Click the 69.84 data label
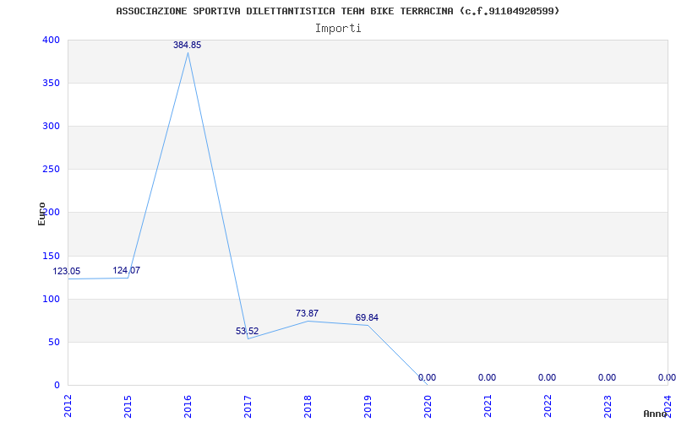The image size is (676, 422). click(367, 318)
